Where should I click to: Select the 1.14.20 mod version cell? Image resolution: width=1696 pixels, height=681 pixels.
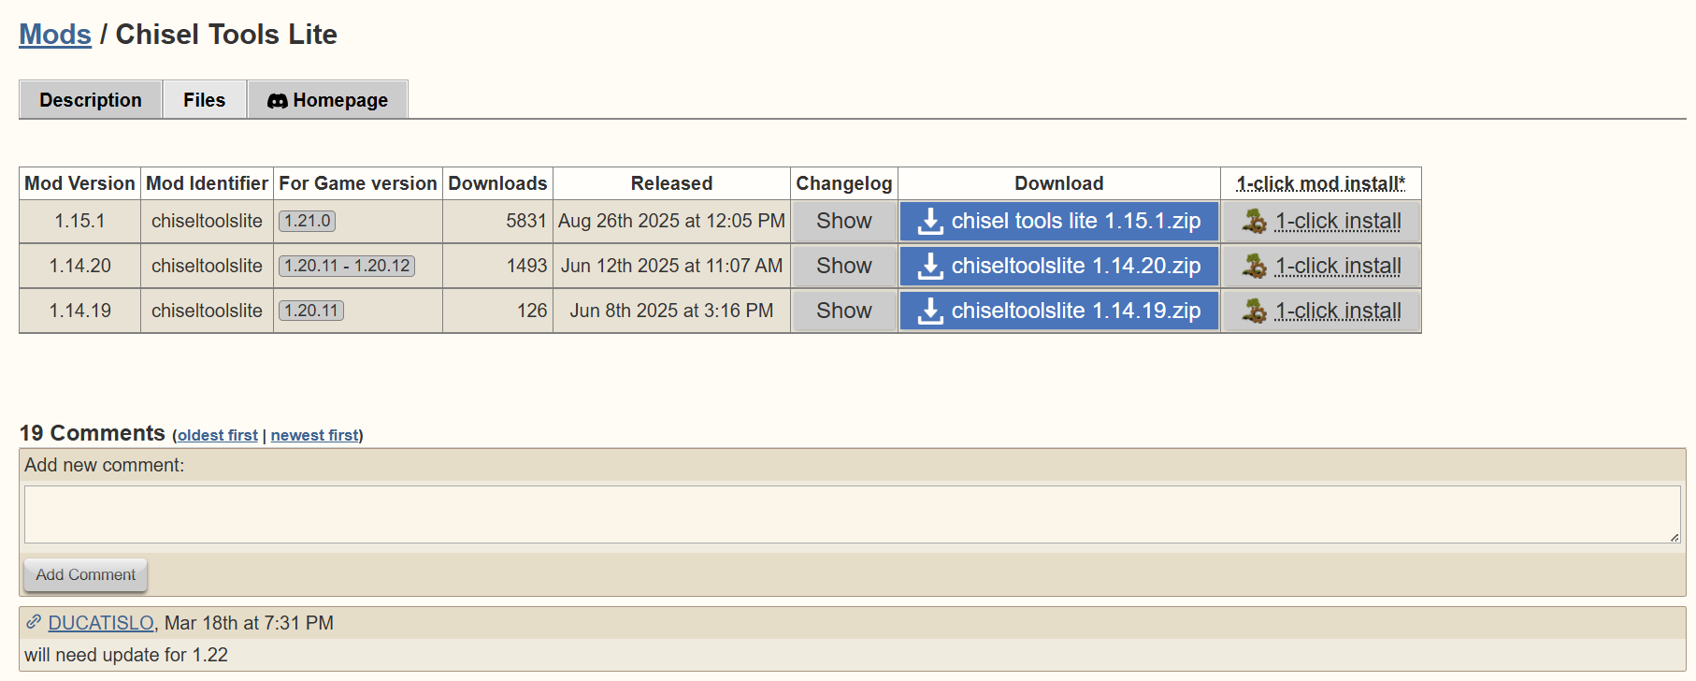79,267
